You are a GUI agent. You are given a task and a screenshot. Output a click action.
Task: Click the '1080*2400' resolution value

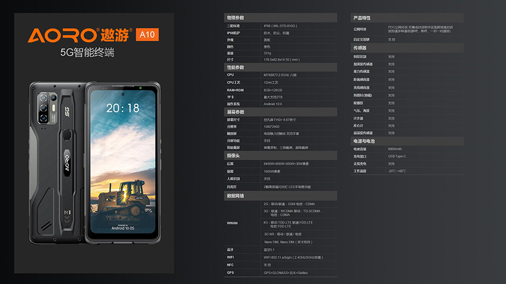coord(271,127)
